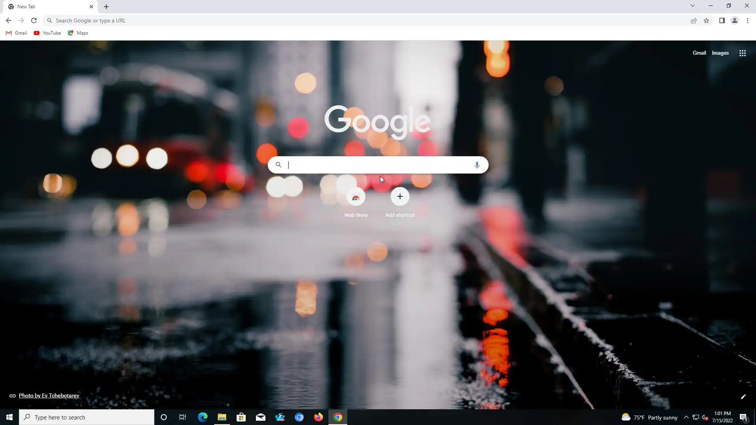Click the share this page icon

pyautogui.click(x=693, y=20)
